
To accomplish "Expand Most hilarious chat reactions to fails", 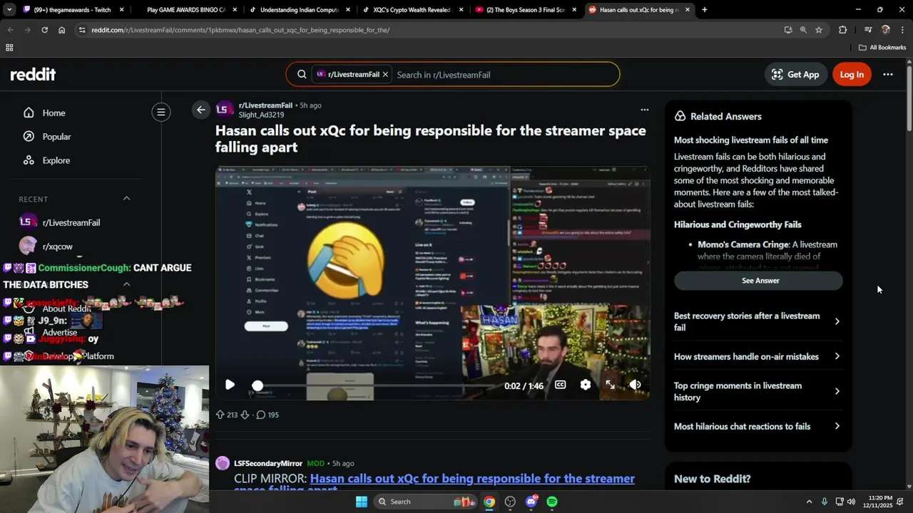I will point(758,426).
